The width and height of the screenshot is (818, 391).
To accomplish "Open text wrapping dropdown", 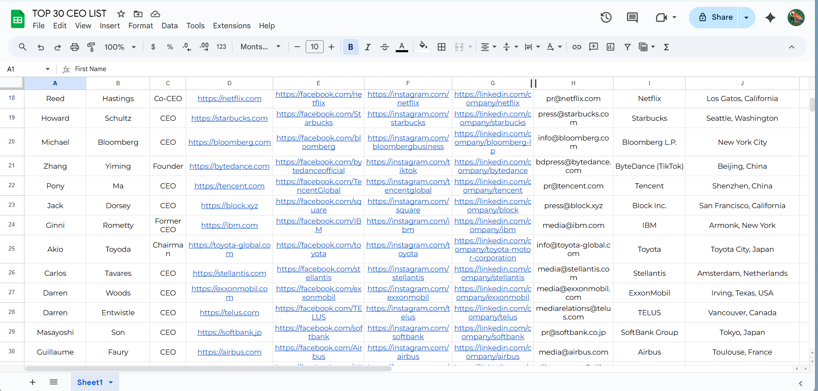I will point(532,47).
